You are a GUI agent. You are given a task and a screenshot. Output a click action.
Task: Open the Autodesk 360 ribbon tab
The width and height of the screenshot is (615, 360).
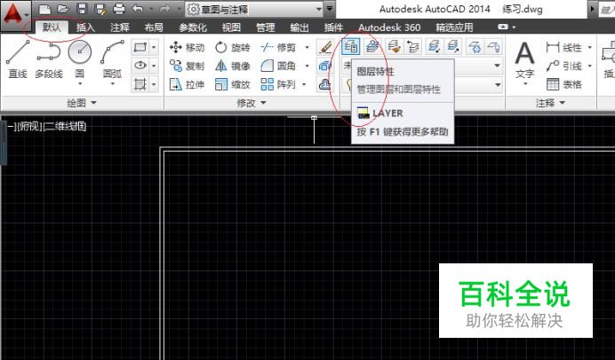[389, 27]
